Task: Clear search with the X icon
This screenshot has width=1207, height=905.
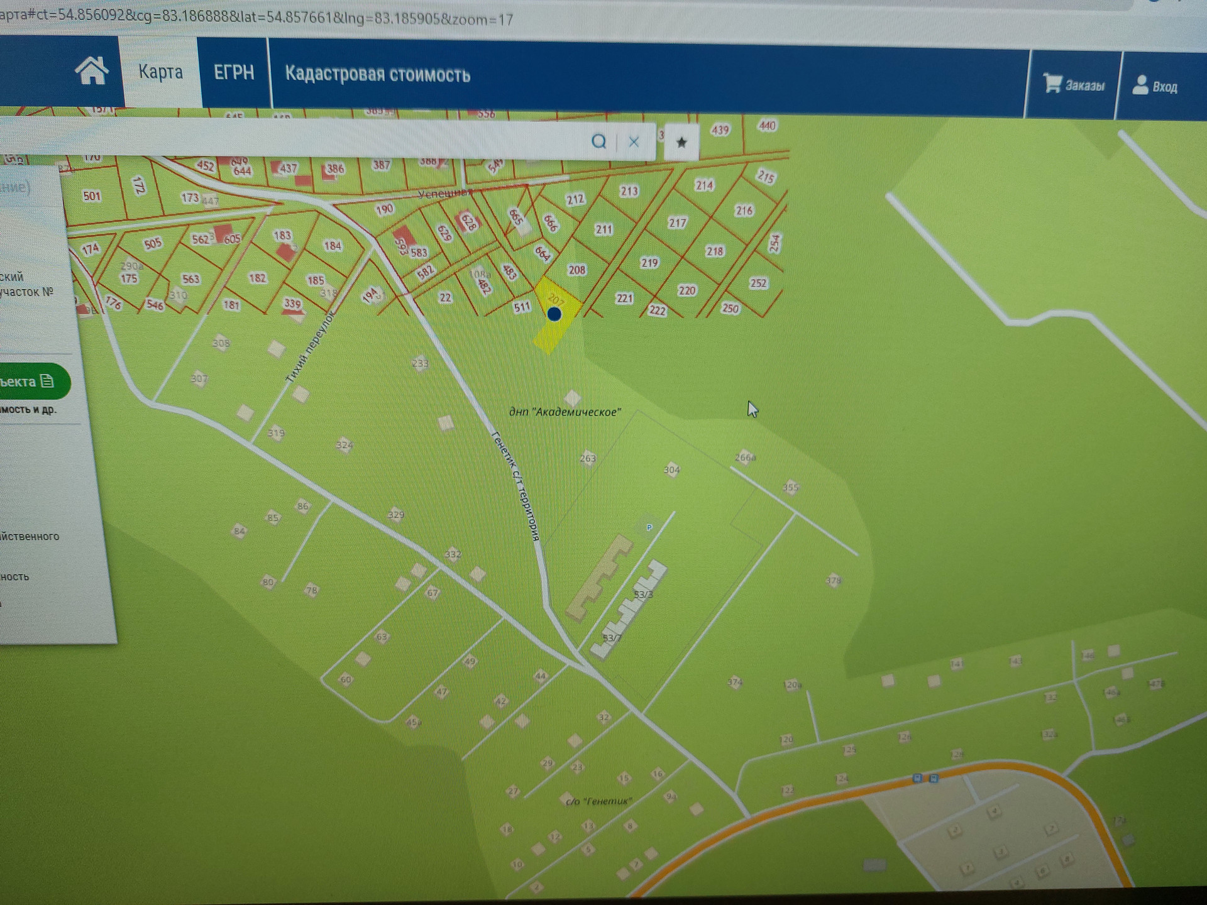Action: [634, 142]
